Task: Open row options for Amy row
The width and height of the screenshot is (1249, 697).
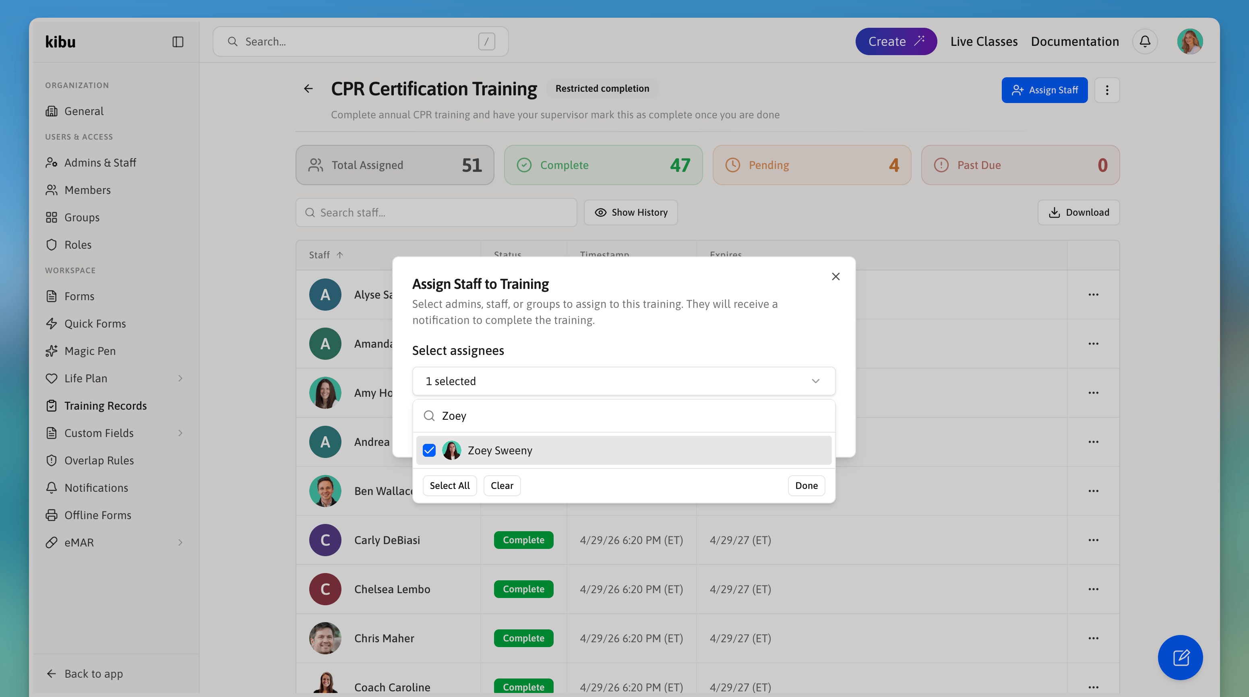Action: (x=1093, y=393)
